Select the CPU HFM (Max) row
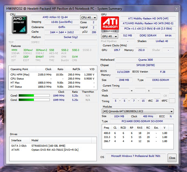Screen dimensions: 187x172 coord(52,75)
